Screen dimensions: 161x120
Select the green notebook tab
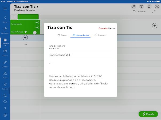pyautogui.click(x=28, y=17)
